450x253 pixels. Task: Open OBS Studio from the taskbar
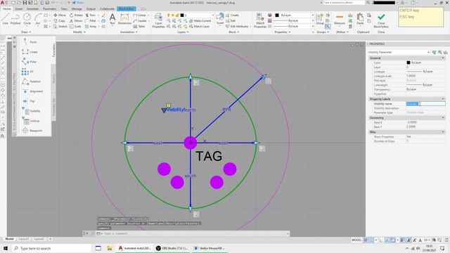click(172, 248)
